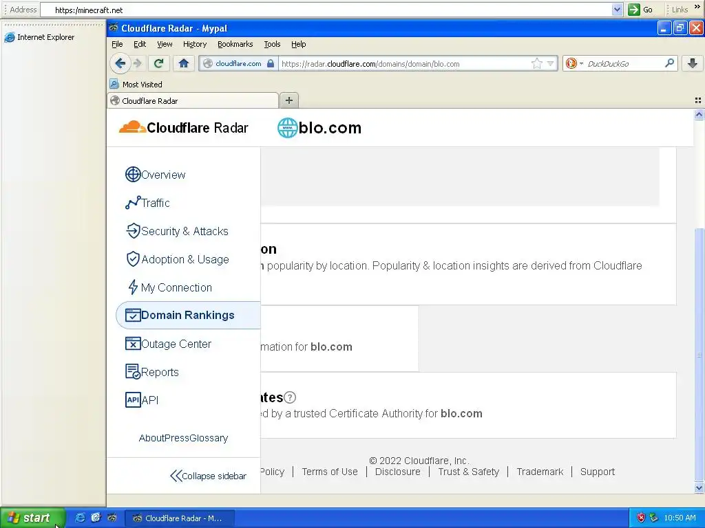Click the Traffic graph icon
The height and width of the screenshot is (528, 705).
(x=133, y=203)
